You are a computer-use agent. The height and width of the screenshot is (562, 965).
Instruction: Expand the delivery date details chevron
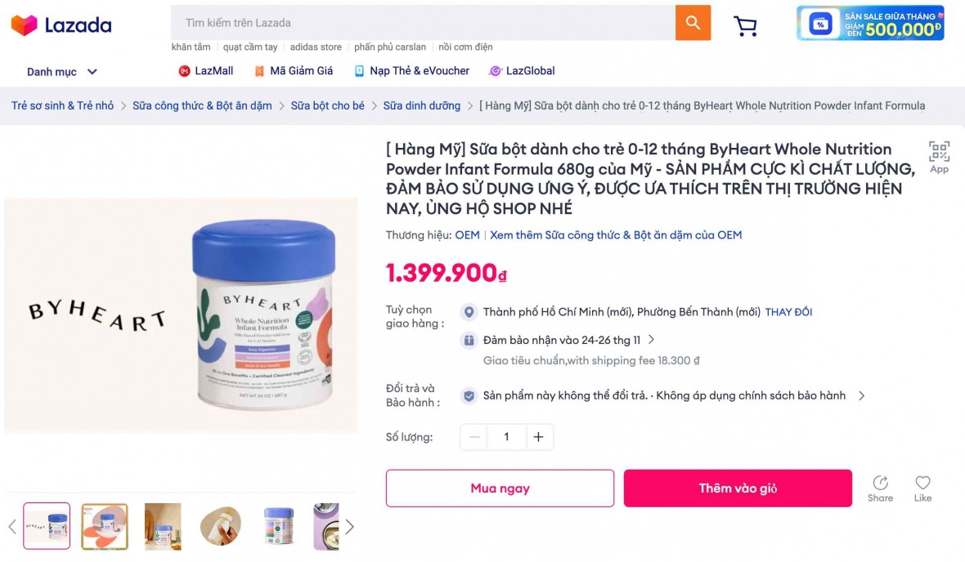click(650, 340)
